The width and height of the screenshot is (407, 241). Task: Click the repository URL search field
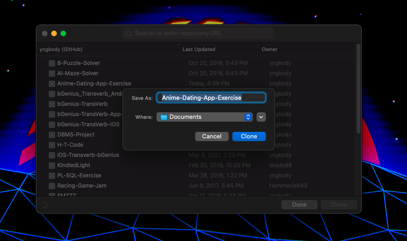(198, 33)
